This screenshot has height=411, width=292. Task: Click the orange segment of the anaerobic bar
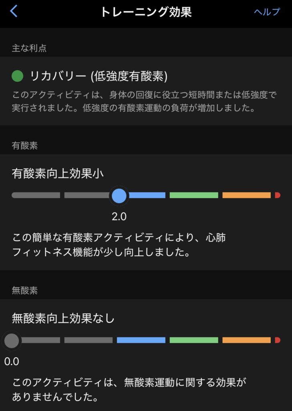[x=246, y=340]
